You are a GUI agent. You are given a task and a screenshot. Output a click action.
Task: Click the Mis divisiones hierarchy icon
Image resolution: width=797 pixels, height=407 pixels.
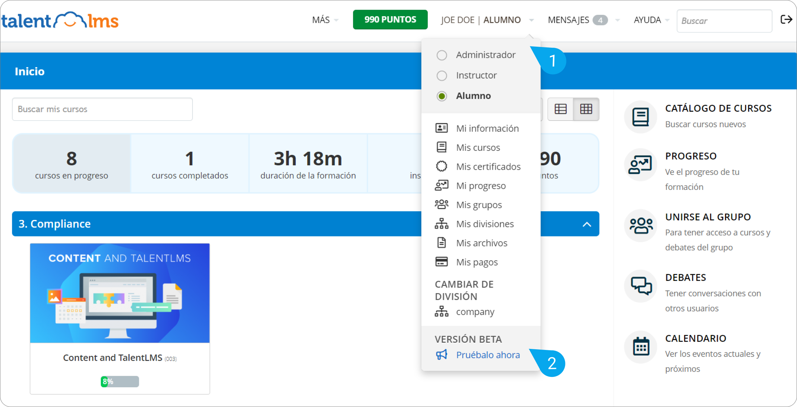(x=441, y=224)
